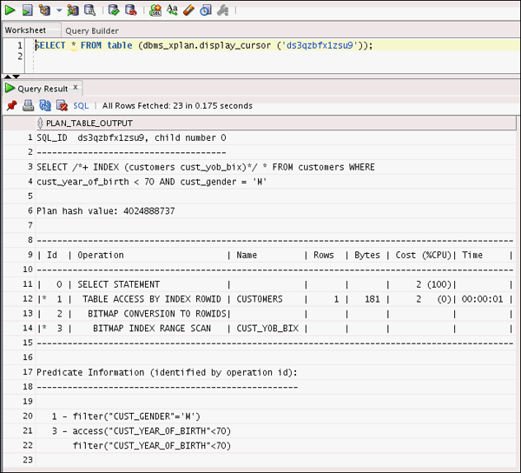The width and height of the screenshot is (521, 473).
Task: Click the SQL link in results toolbar
Action: click(x=81, y=105)
